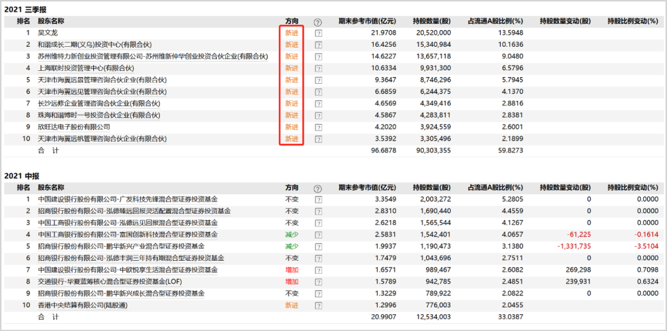Open the detail icon for 香港中央结算有限公司(陆股通) row
Image resolution: width=667 pixels, height=331 pixels.
(x=318, y=306)
